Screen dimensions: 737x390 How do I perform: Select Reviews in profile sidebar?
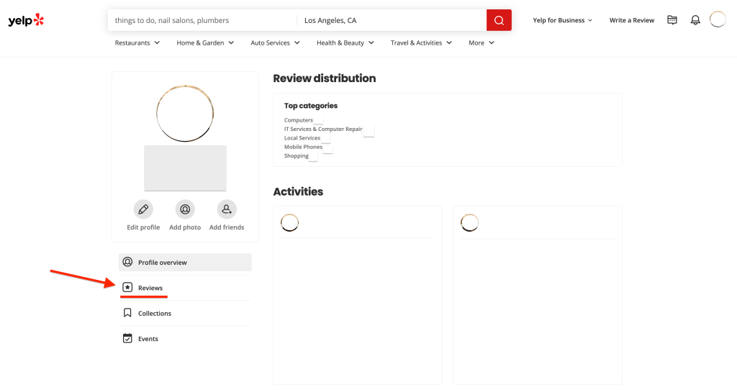150,288
